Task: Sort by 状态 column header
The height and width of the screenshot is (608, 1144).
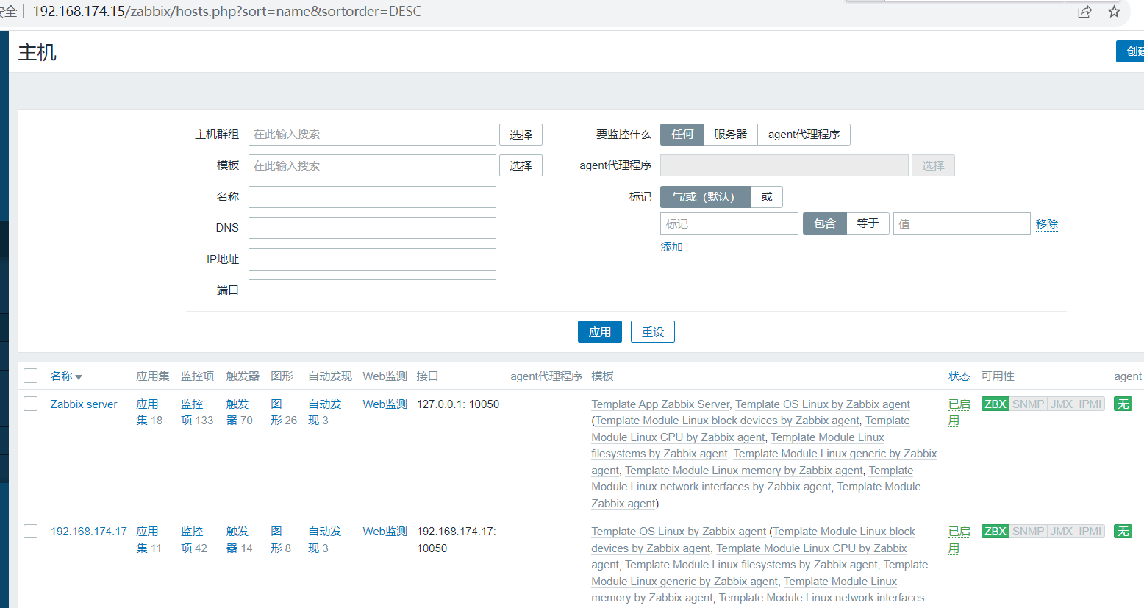Action: point(959,376)
